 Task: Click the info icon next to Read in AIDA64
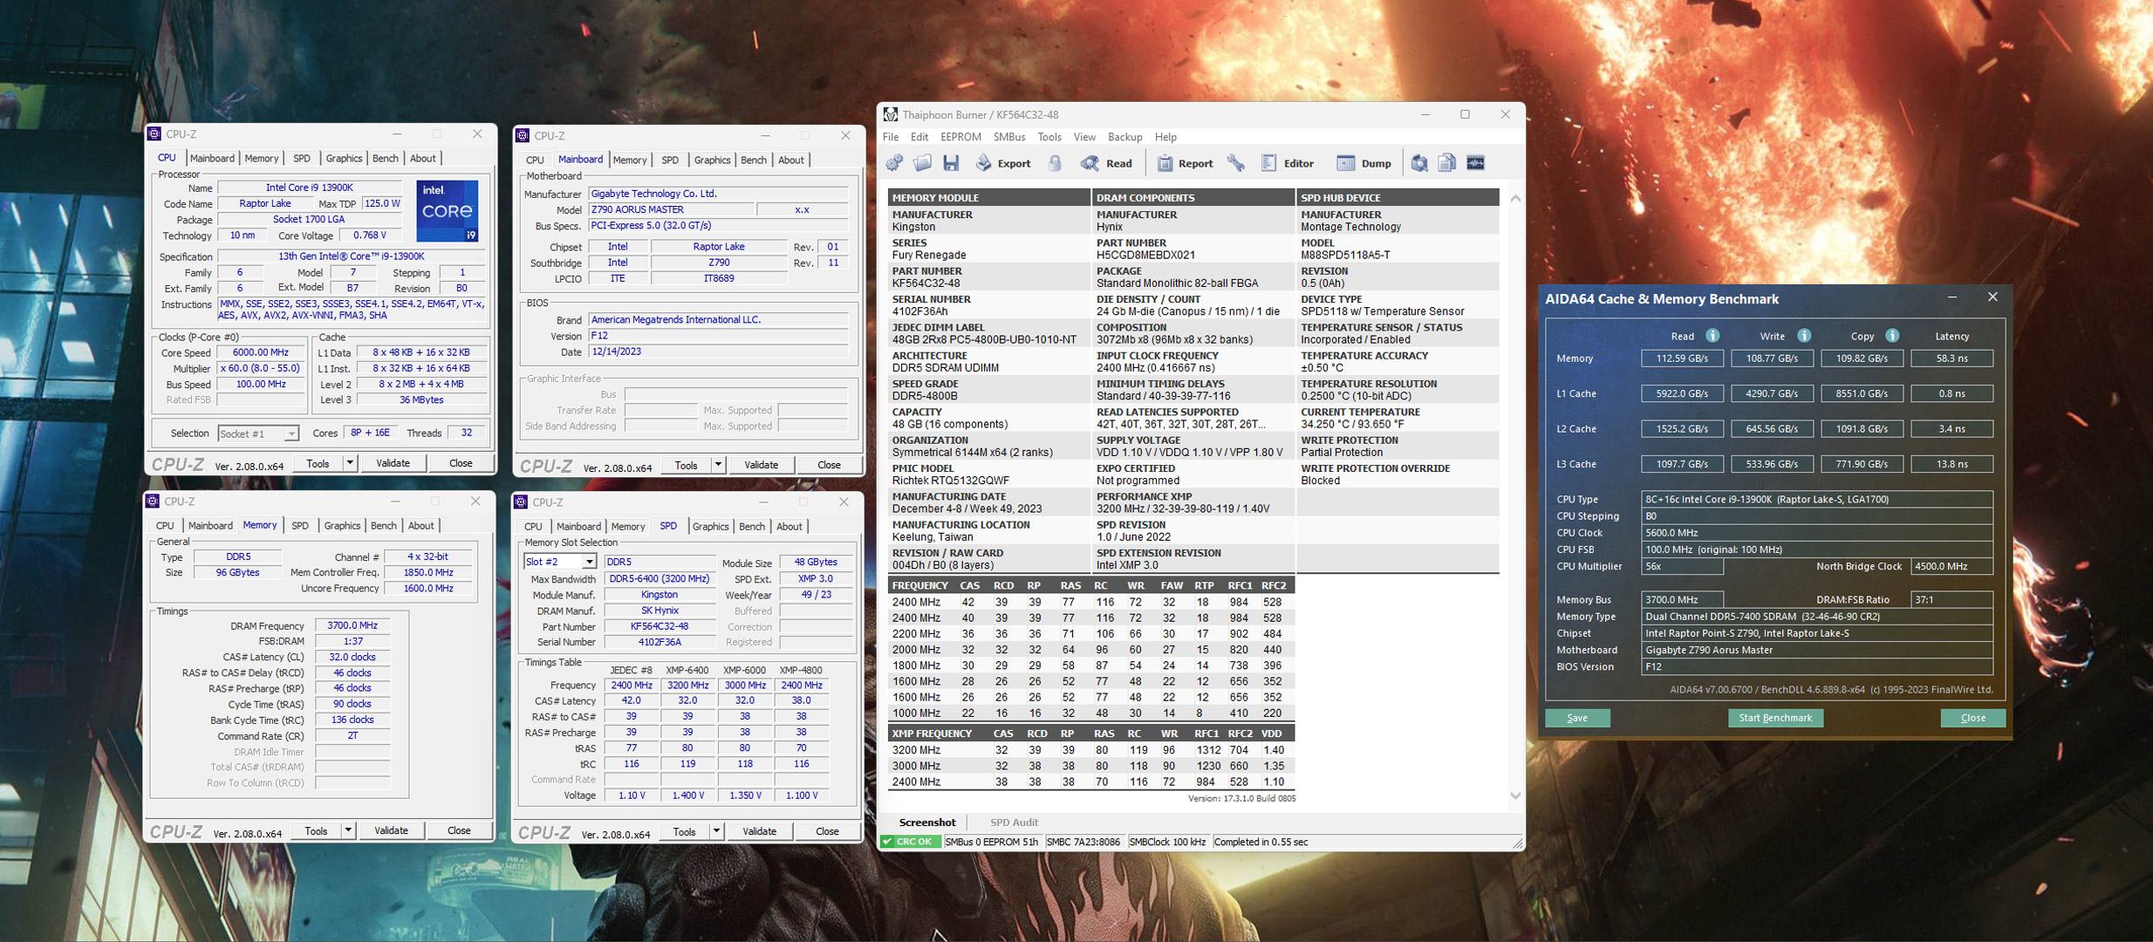coord(1712,336)
